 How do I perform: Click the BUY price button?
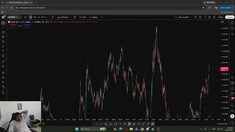tap(27, 26)
